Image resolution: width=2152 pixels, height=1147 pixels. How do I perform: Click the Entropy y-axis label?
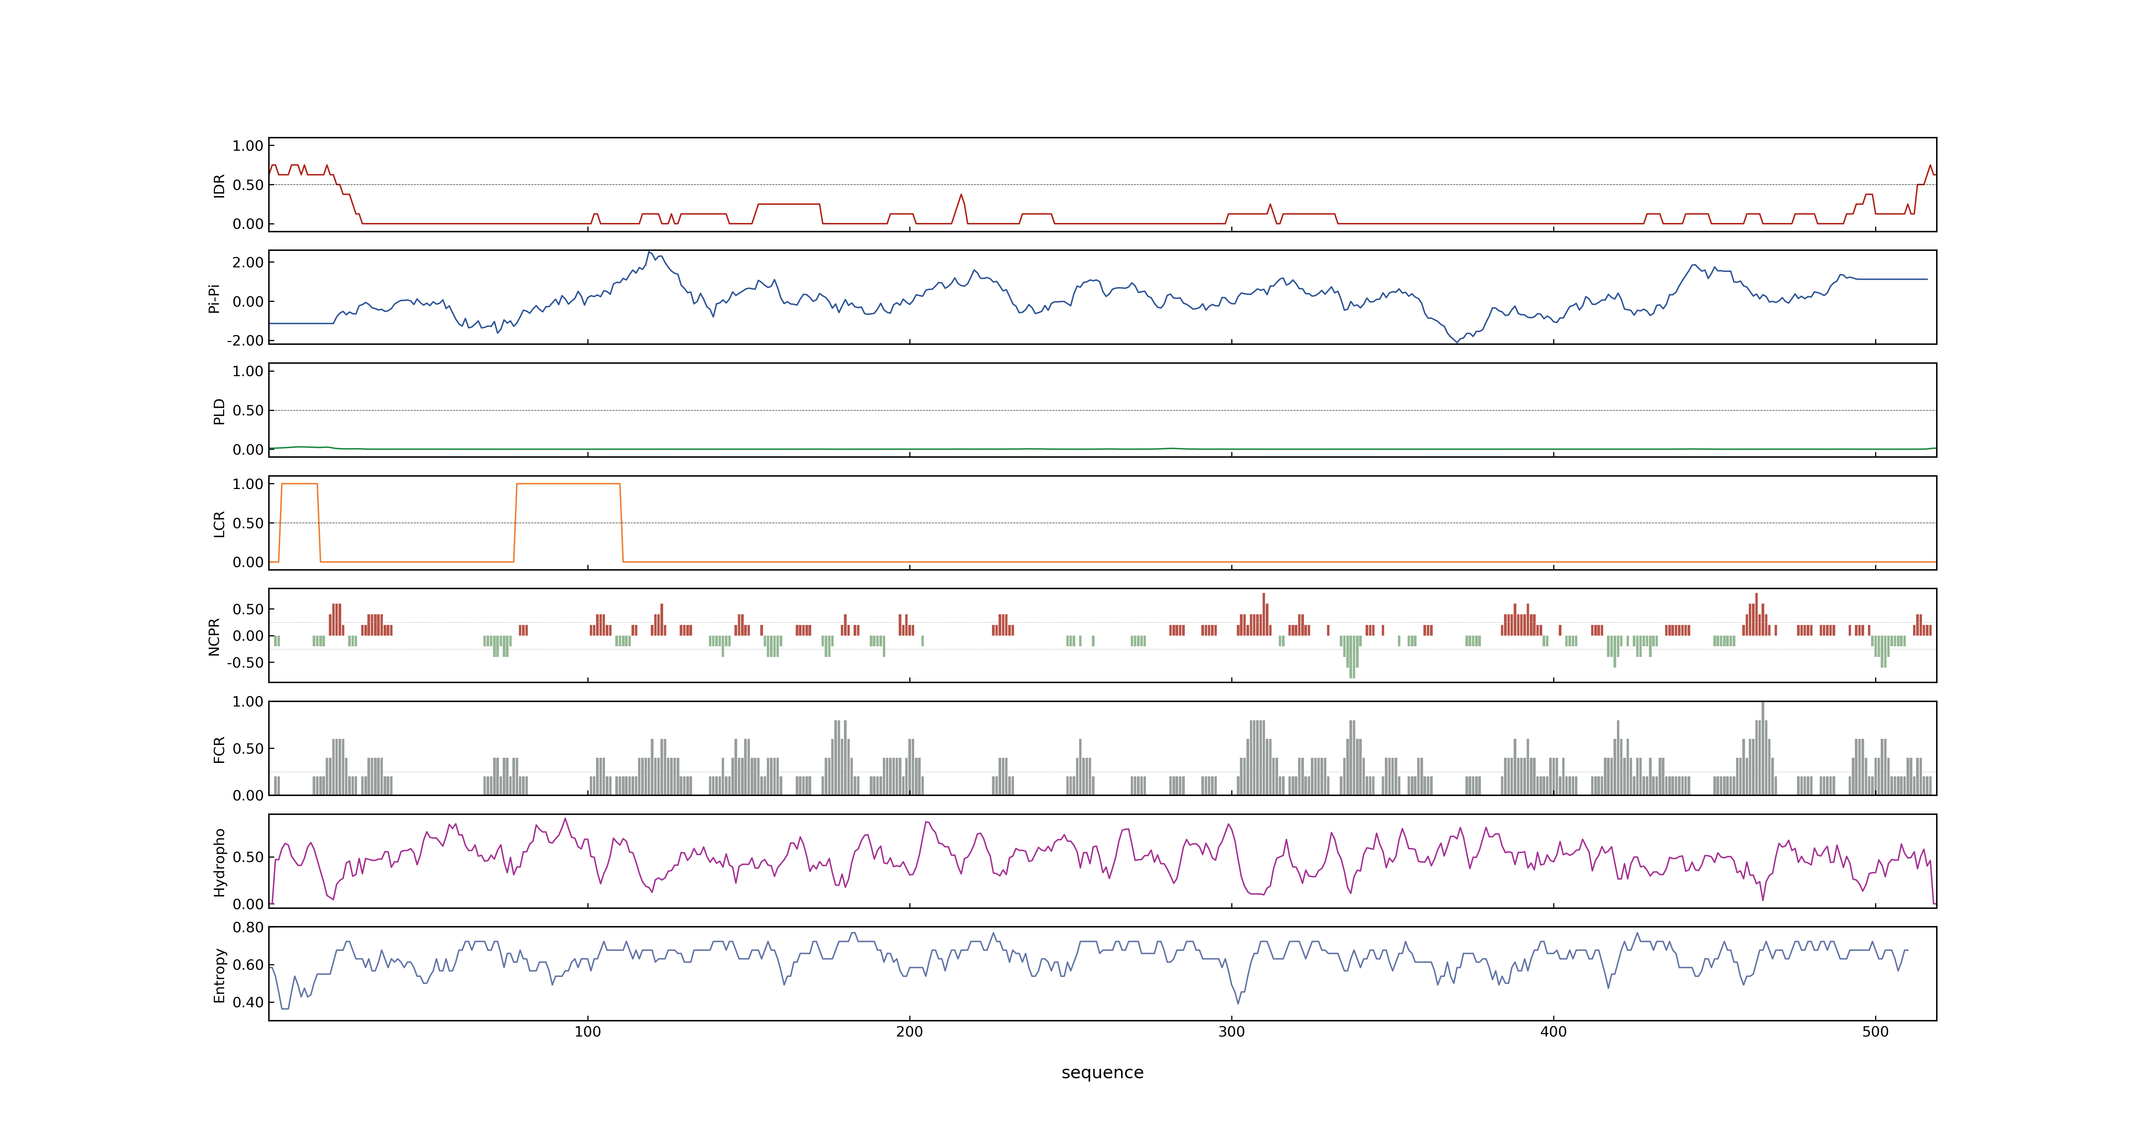pos(219,974)
